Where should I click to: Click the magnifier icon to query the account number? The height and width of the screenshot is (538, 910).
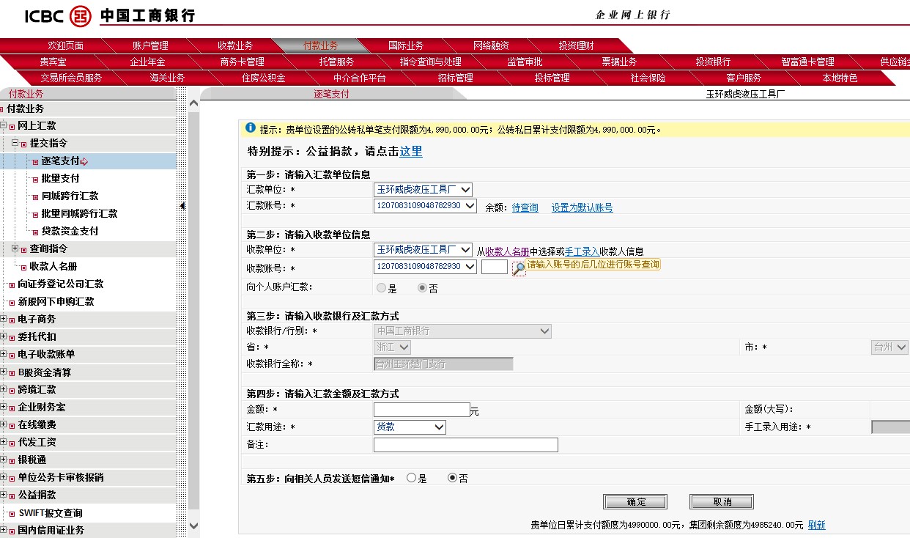[x=519, y=268]
